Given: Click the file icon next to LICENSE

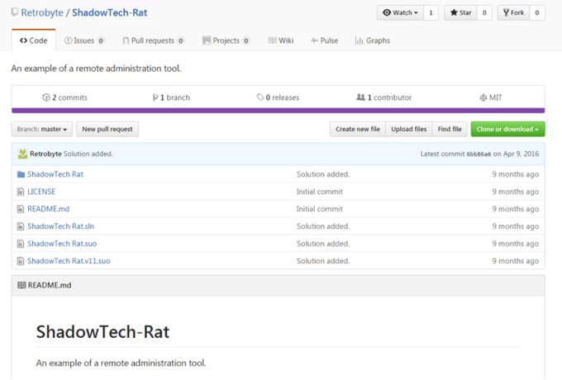Looking at the screenshot, I should 21,192.
